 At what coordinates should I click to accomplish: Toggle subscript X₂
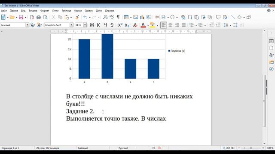point(127,25)
